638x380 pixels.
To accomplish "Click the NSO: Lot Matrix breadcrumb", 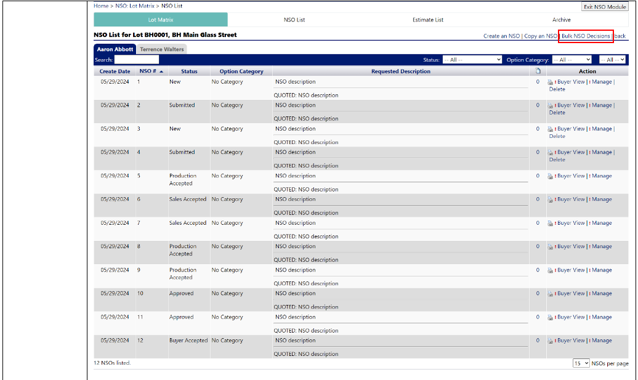I will (135, 6).
